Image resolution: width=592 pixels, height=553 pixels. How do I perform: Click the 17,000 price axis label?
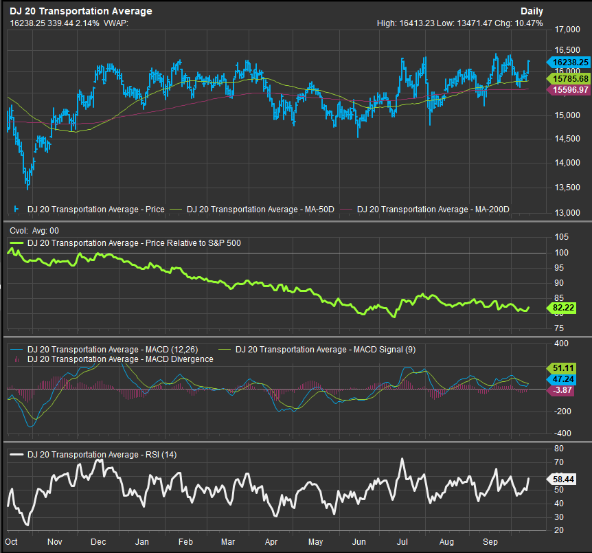click(567, 30)
